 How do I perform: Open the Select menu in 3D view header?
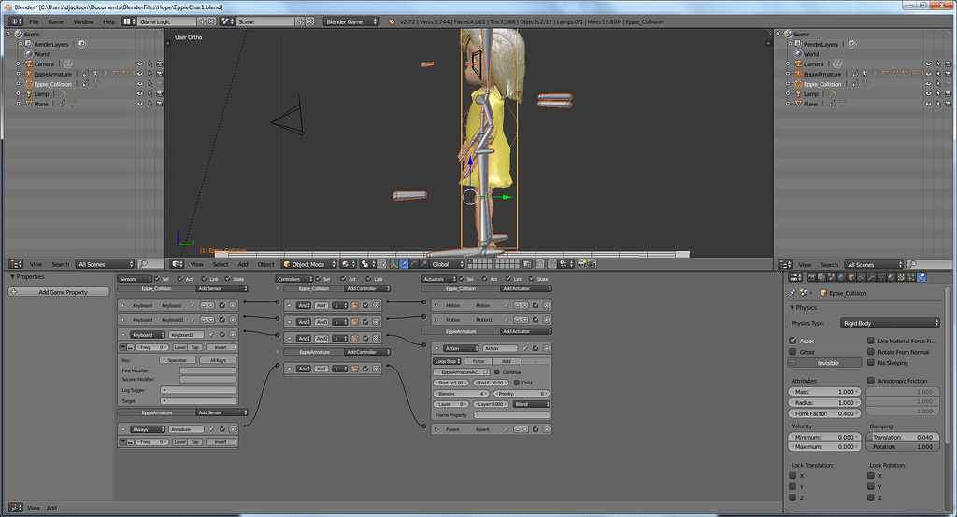coord(221,264)
